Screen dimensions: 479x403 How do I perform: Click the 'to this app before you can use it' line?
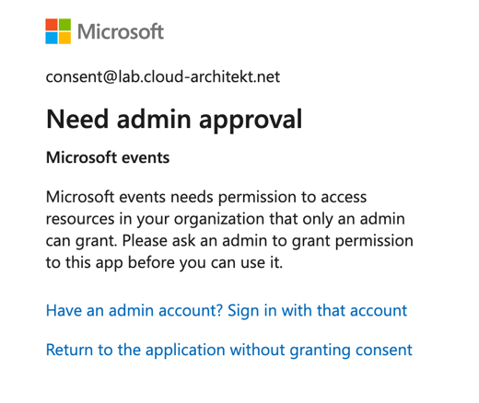point(164,263)
